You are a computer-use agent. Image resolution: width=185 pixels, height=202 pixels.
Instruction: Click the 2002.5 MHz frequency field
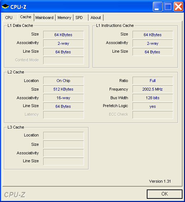point(152,89)
